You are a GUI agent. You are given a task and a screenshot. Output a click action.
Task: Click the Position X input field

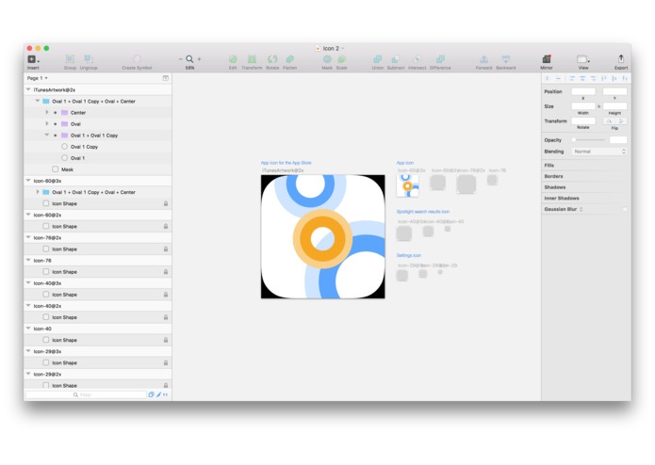[583, 91]
